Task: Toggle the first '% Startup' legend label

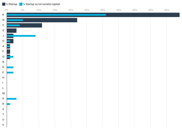Action: [x=11, y=4]
